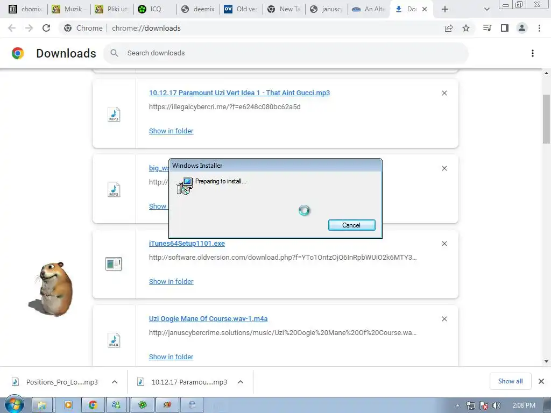This screenshot has height=413, width=551.
Task: Click the scrollbar up arrow
Action: pos(546,73)
